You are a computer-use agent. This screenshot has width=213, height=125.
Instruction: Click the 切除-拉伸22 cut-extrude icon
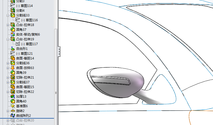click(x=13, y=92)
